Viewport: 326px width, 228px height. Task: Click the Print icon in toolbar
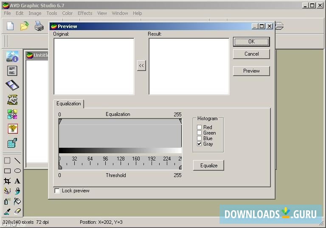[39, 26]
